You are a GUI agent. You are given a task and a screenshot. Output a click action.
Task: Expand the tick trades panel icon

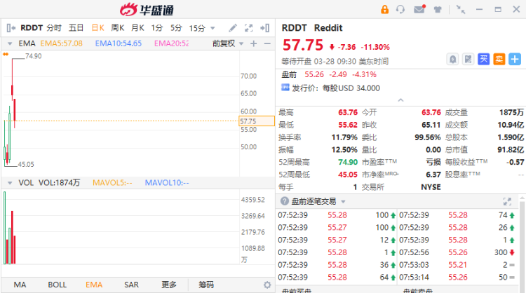[507, 201]
